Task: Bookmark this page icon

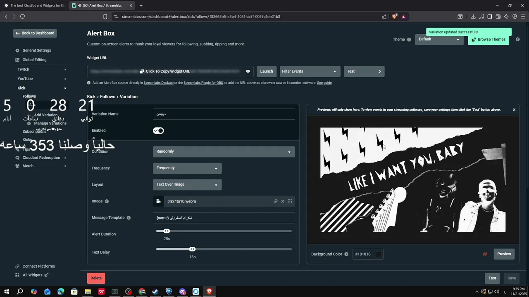Action: click(x=105, y=16)
